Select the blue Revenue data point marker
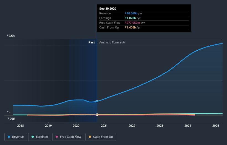Screen dimensions: 227x145 [x=97, y=101]
